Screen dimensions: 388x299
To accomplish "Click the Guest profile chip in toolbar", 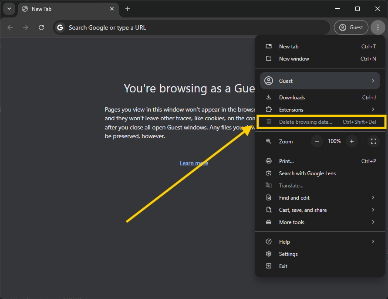I will (x=351, y=27).
